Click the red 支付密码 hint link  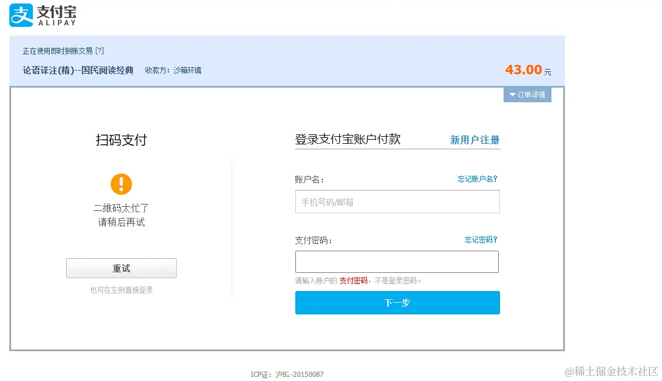point(353,280)
